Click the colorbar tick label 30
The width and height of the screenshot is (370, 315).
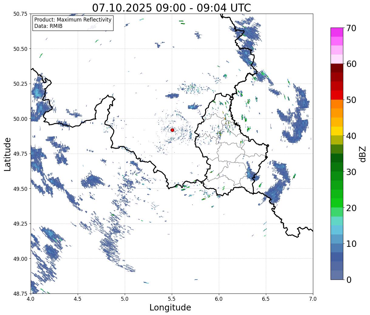351,172
